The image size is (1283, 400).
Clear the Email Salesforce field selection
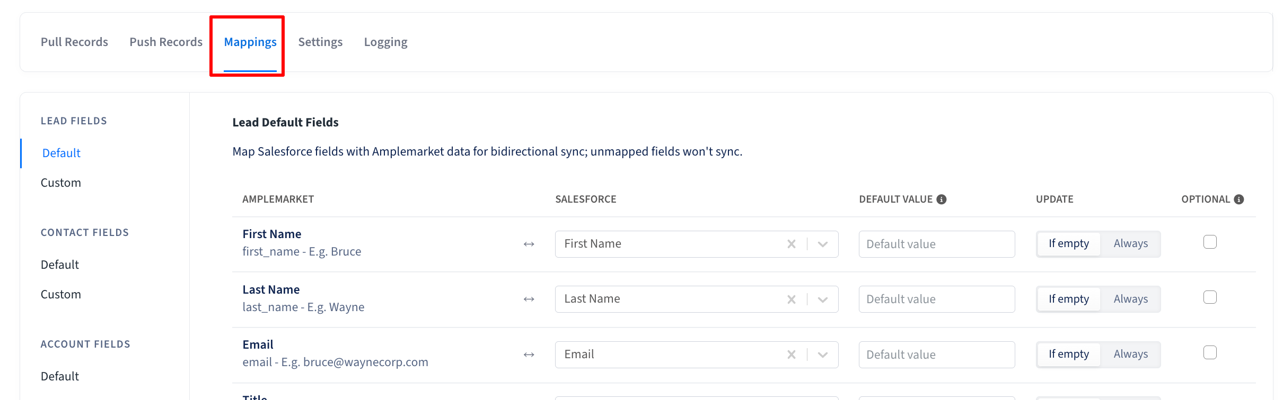pos(792,354)
